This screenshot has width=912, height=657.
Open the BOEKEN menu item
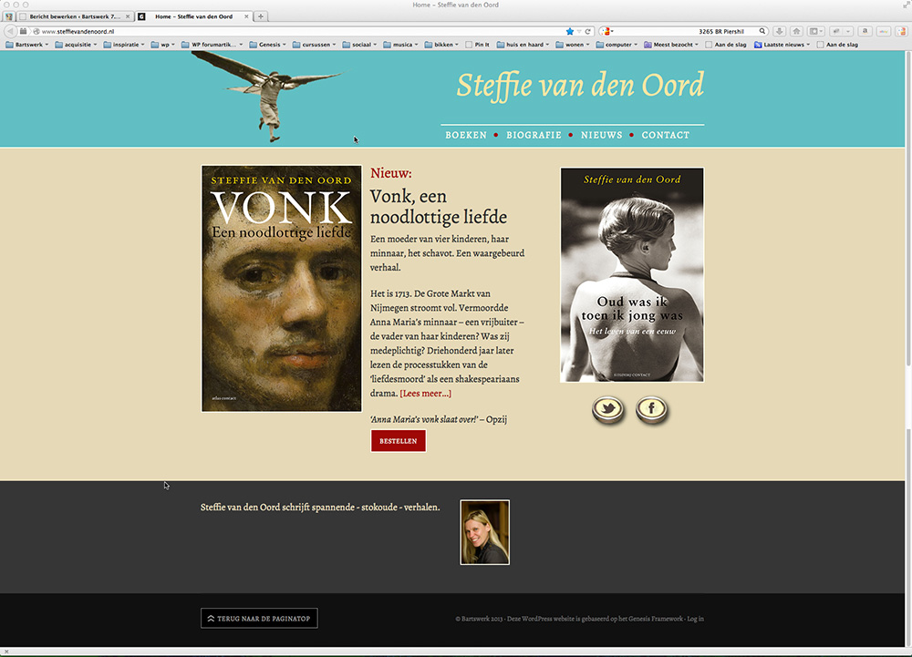tap(466, 135)
